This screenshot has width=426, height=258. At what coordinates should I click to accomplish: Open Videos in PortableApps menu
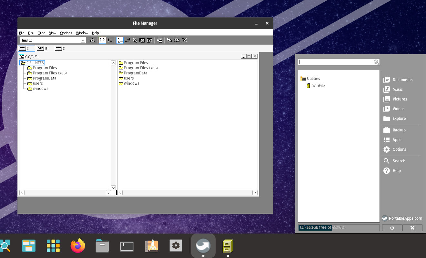coord(394,109)
